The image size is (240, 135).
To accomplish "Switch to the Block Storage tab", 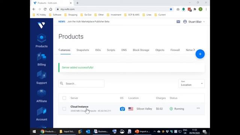I will click(141, 50).
